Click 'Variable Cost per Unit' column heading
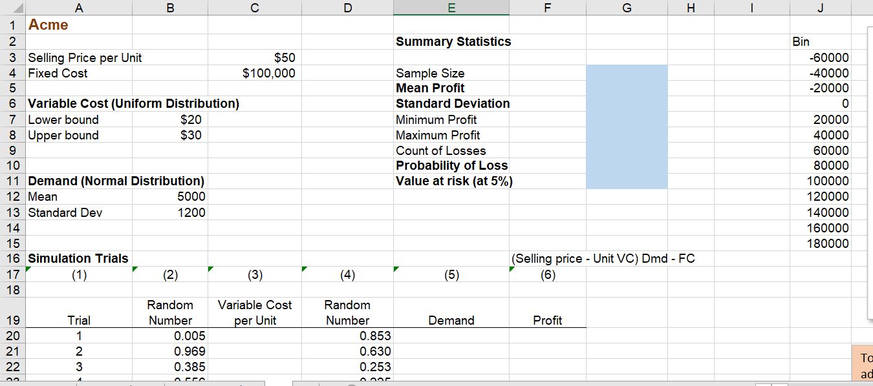 click(x=255, y=312)
